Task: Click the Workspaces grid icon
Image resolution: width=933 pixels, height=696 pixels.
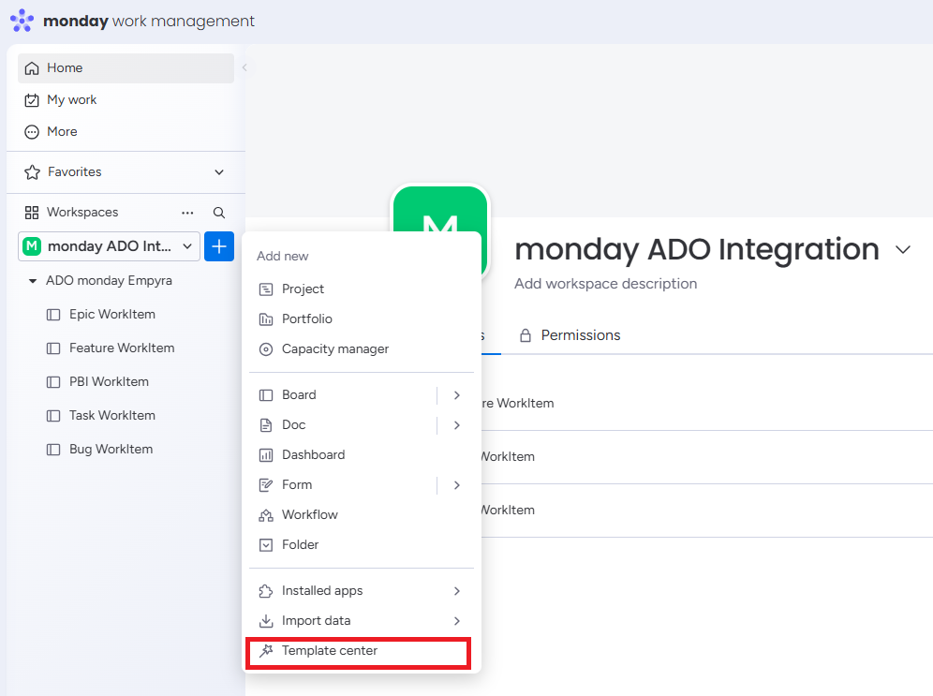Action: tap(32, 213)
